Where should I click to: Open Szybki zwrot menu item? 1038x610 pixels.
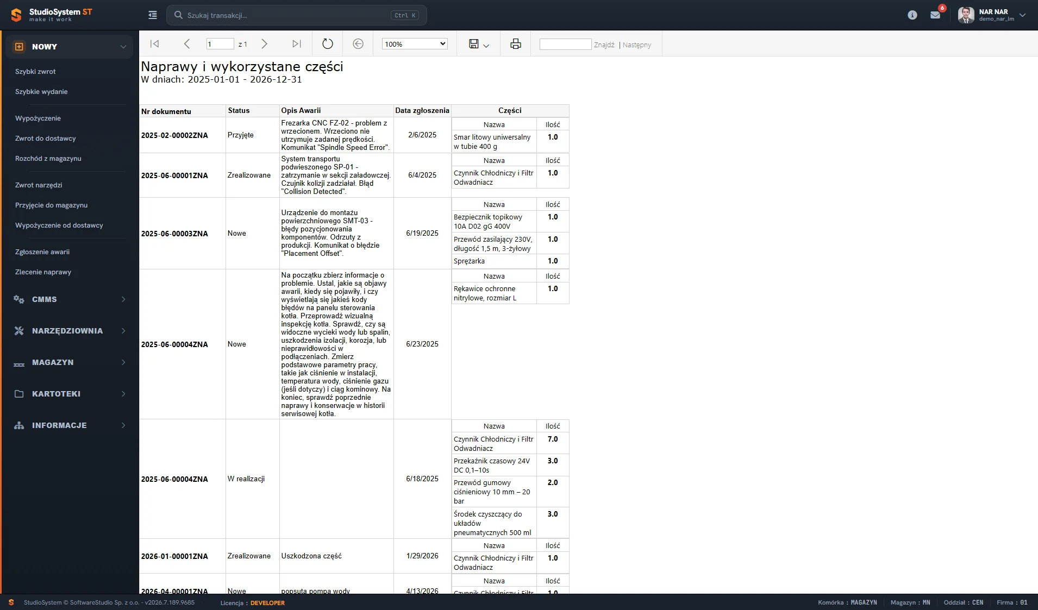pos(35,72)
